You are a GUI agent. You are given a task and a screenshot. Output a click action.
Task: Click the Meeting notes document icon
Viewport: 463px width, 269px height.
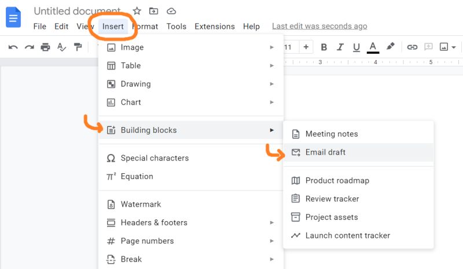click(x=296, y=134)
